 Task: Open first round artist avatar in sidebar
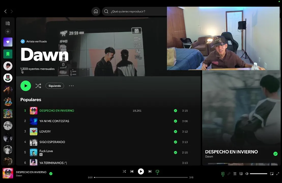pyautogui.click(x=8, y=66)
